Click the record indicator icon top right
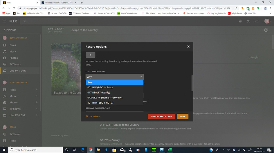Viewport: 274px width, 153px height. (266, 30)
